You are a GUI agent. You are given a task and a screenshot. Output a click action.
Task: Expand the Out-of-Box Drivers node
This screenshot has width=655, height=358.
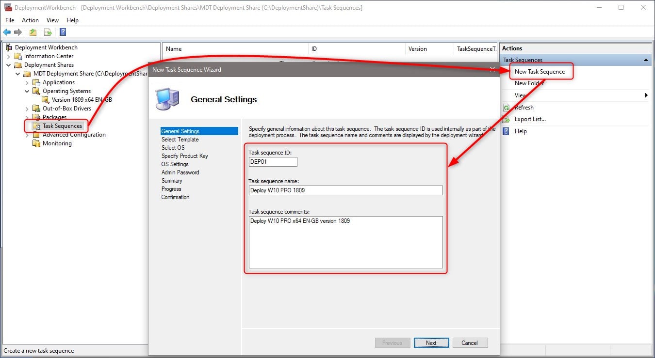(27, 109)
